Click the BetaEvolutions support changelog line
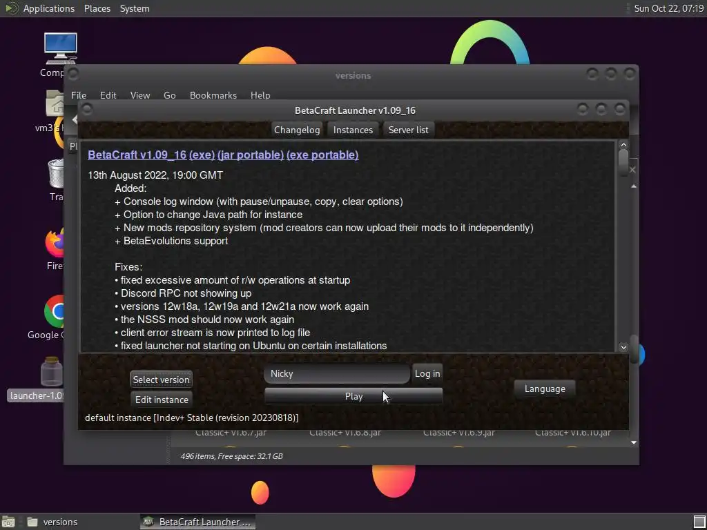Image resolution: width=707 pixels, height=530 pixels. 171,241
